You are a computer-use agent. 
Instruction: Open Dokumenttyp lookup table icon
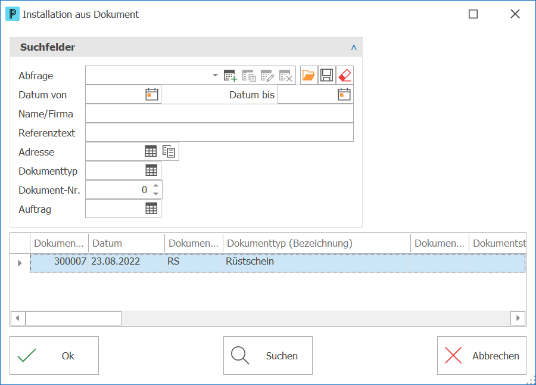151,170
